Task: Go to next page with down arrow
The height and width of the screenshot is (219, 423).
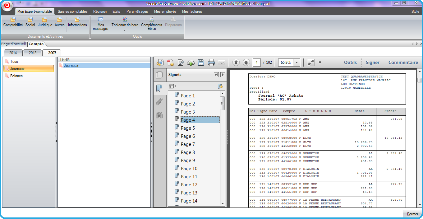Action: (246, 63)
